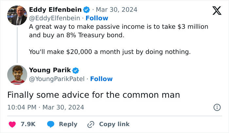Open Young Parik's profile picture

[17, 75]
